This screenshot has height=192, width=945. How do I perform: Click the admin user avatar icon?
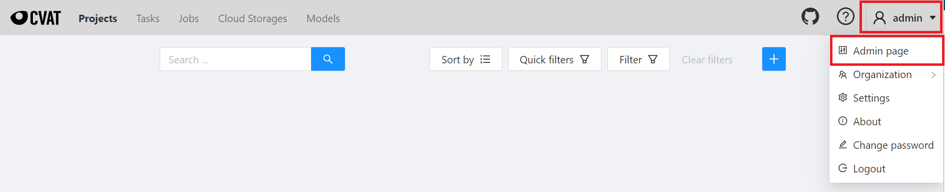879,18
